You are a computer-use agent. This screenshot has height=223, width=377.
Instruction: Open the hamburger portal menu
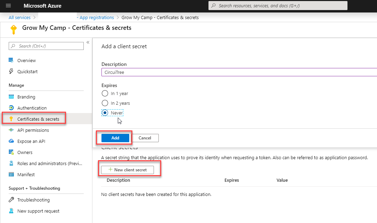coord(8,6)
